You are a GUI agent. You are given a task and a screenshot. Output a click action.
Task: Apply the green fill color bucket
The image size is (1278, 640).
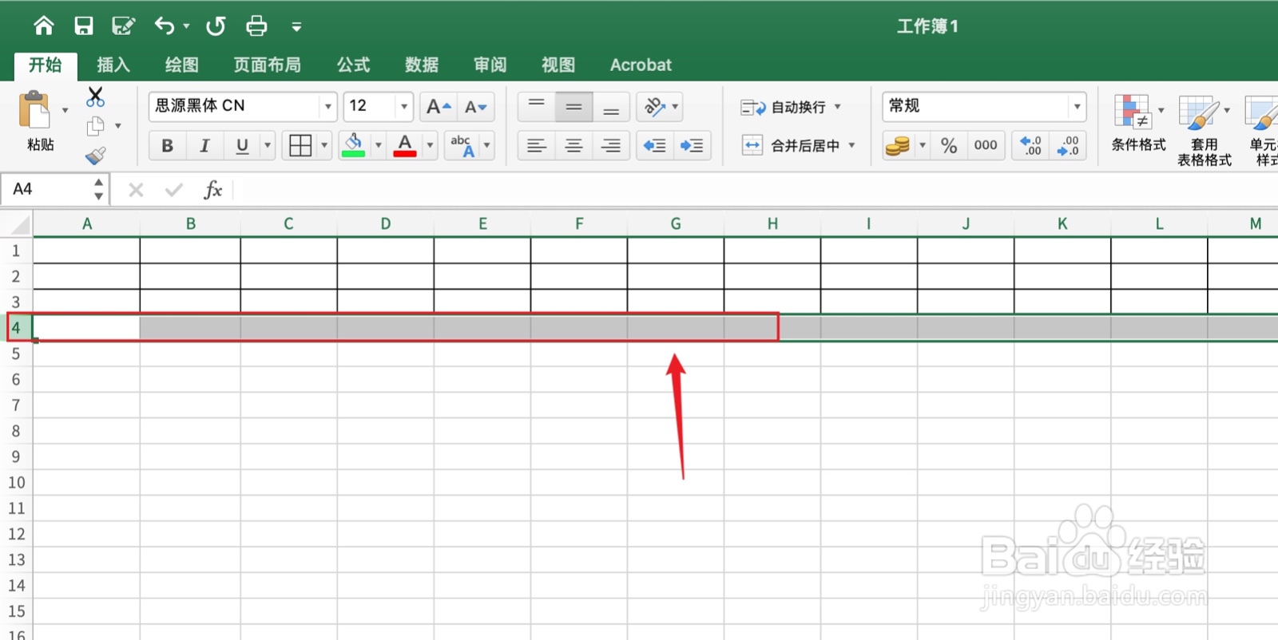353,145
